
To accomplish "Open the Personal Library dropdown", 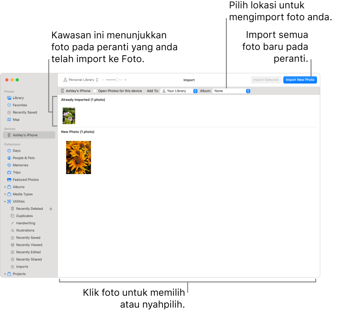I will coord(81,80).
